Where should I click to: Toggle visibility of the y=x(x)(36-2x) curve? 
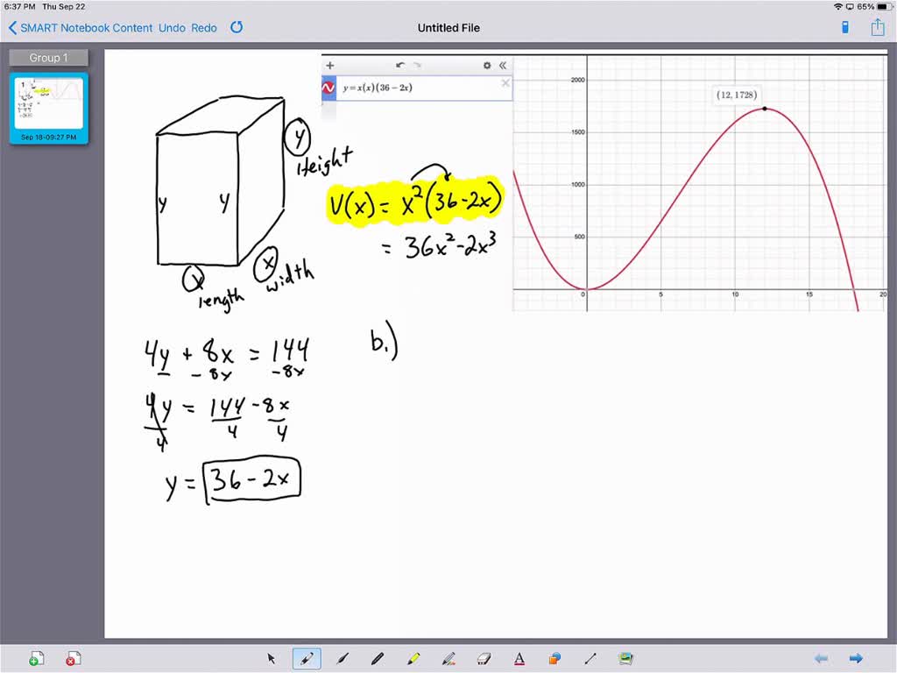[328, 88]
